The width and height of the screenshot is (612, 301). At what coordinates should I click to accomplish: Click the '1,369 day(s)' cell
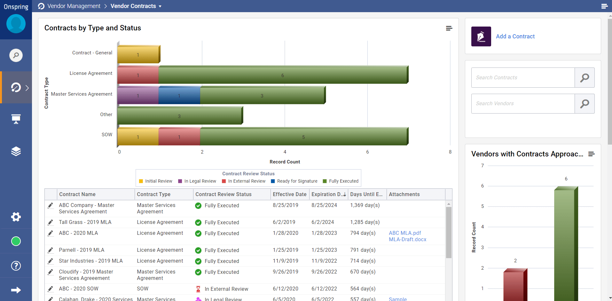click(365, 205)
